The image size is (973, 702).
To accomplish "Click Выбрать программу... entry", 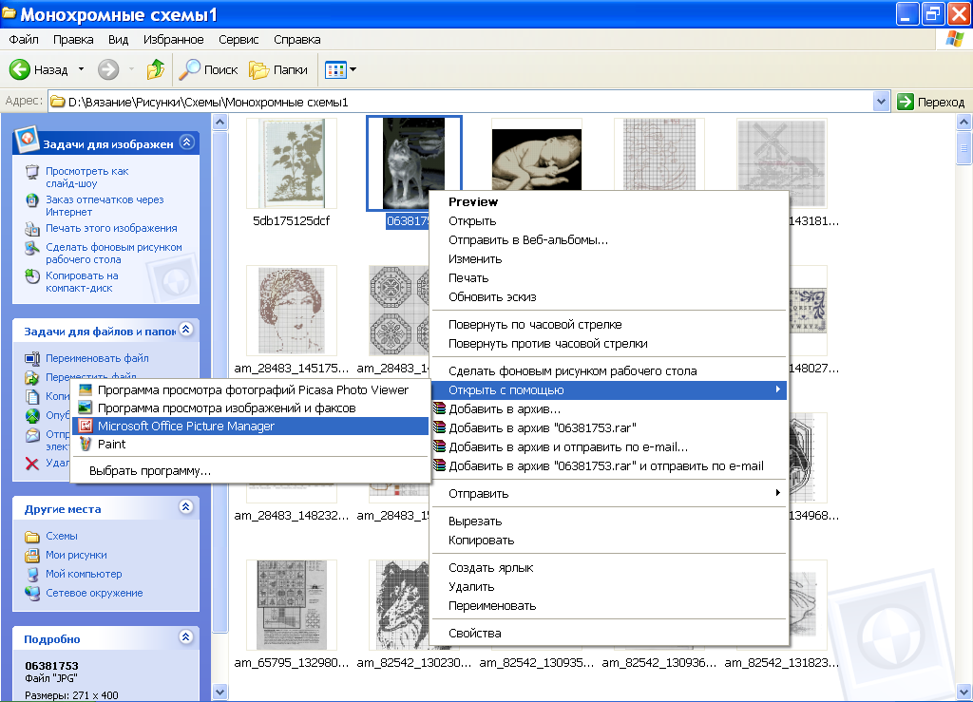I will tap(251, 470).
